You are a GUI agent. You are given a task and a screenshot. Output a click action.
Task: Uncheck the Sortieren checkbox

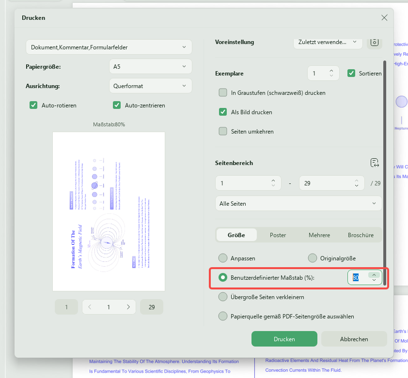pos(351,73)
